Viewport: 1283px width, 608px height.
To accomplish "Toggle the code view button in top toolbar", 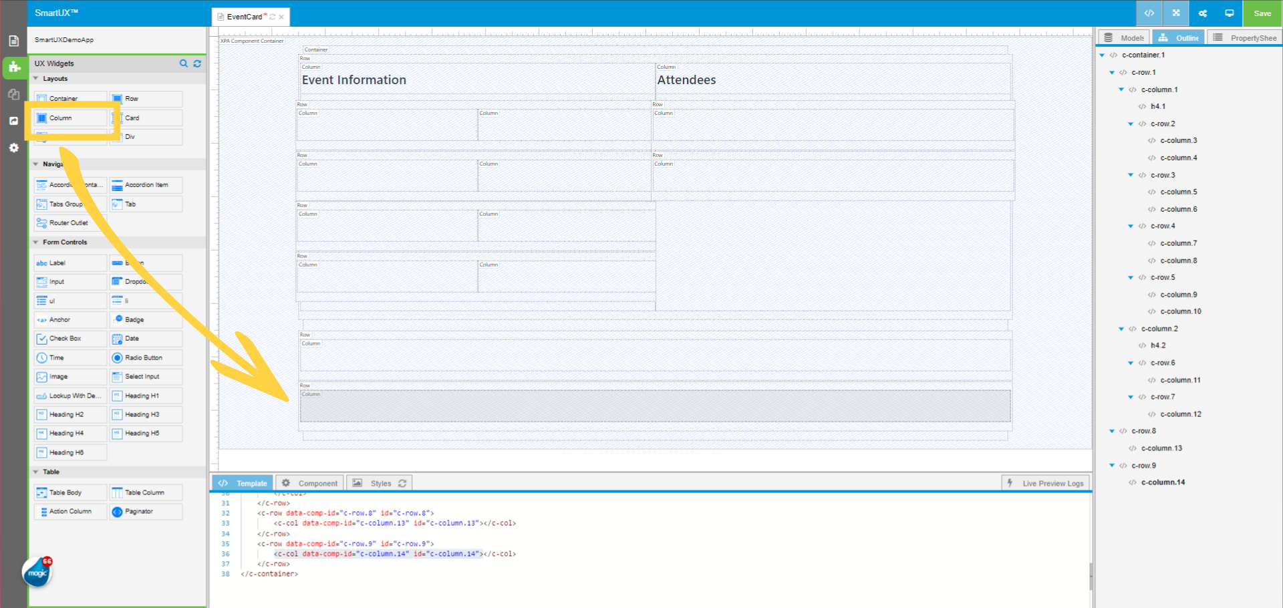I will [x=1149, y=13].
